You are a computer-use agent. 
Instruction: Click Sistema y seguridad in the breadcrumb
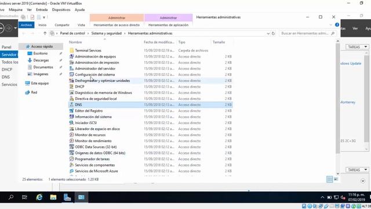[x=107, y=34]
